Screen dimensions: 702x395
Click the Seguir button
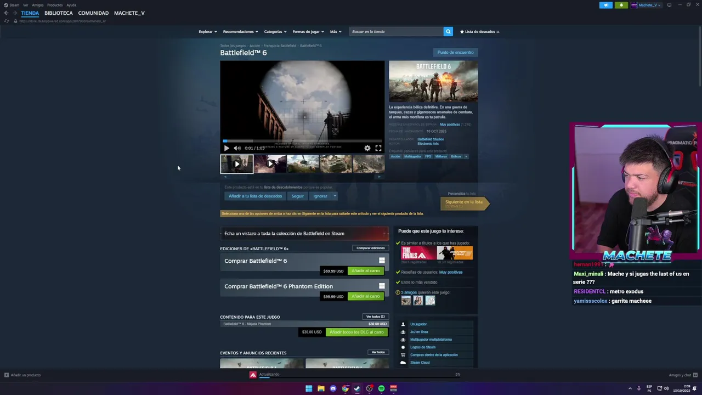[x=297, y=196]
